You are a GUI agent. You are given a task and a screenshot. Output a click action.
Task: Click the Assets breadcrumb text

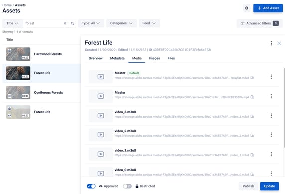pos(20,5)
